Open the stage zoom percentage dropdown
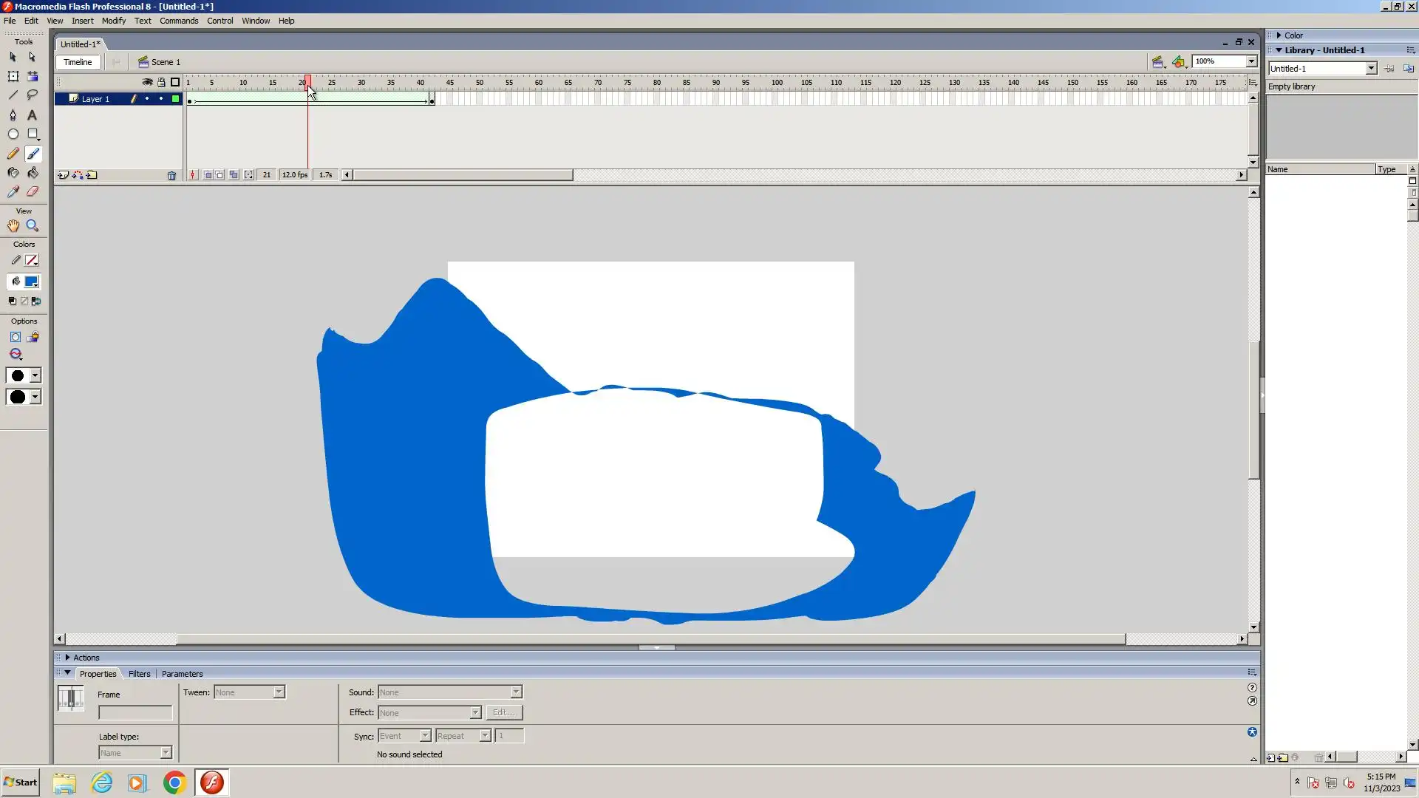Viewport: 1419px width, 798px height. pos(1251,61)
